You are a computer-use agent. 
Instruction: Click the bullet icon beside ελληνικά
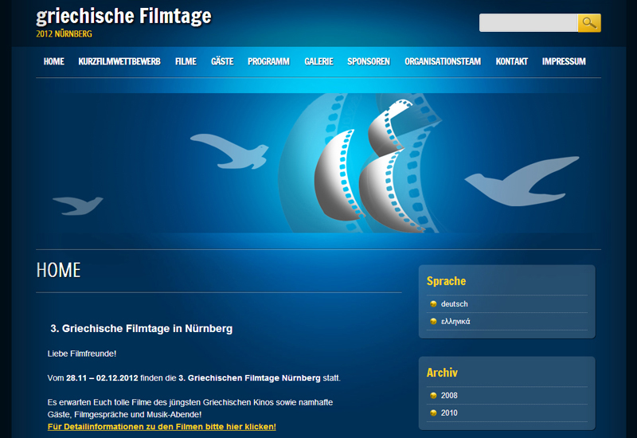(433, 322)
